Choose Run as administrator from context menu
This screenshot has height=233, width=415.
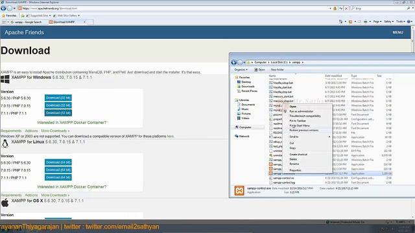click(301, 111)
